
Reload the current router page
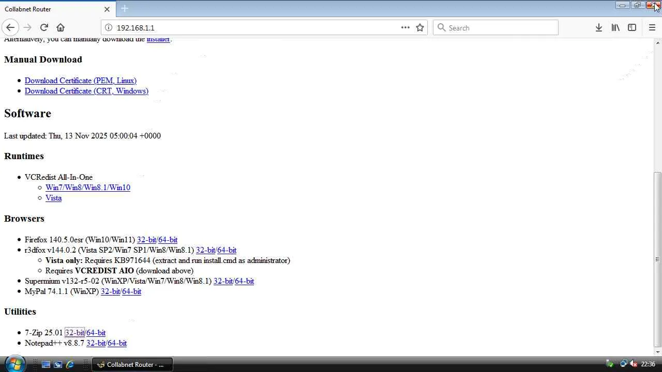(44, 27)
